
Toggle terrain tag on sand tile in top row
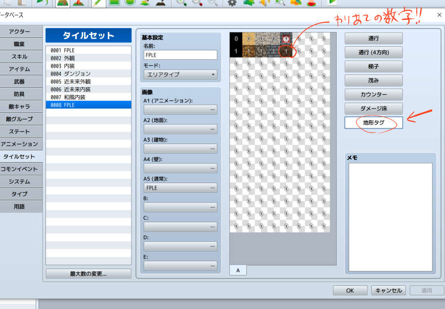(x=249, y=39)
